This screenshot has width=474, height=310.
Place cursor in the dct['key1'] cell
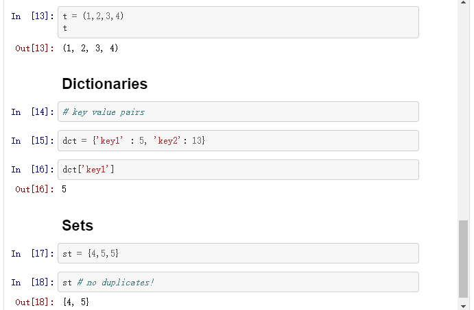point(239,170)
